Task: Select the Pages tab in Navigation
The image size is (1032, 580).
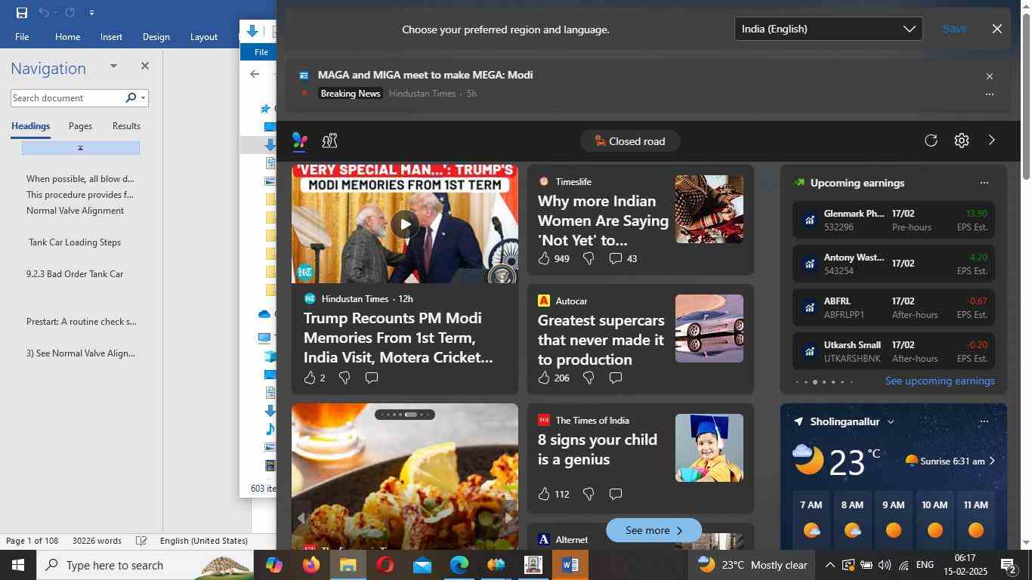Action: pos(80,126)
